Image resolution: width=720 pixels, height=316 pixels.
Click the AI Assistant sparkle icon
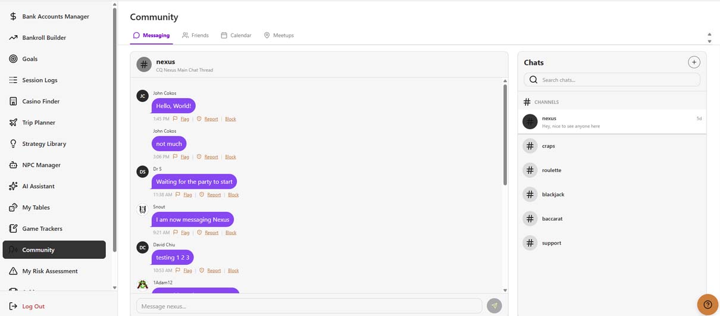(x=13, y=186)
